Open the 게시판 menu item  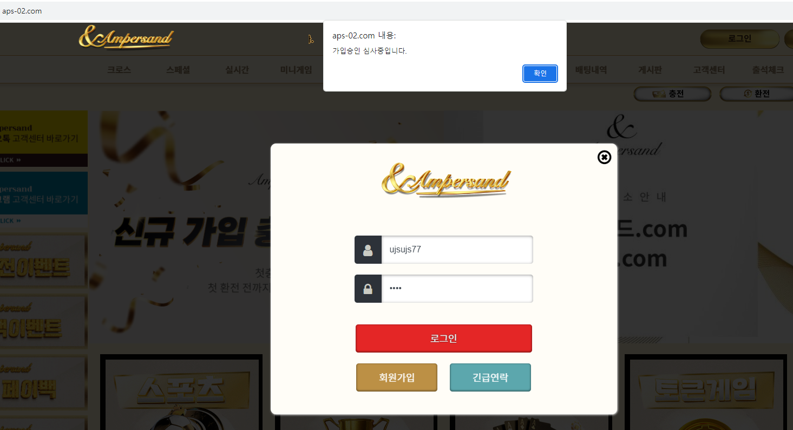point(650,70)
